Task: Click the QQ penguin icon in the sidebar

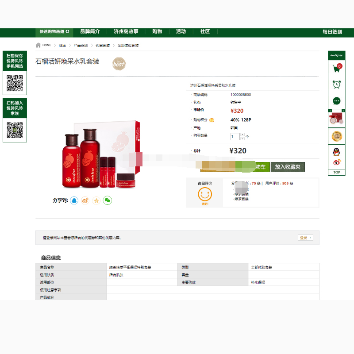Action: coord(336,152)
